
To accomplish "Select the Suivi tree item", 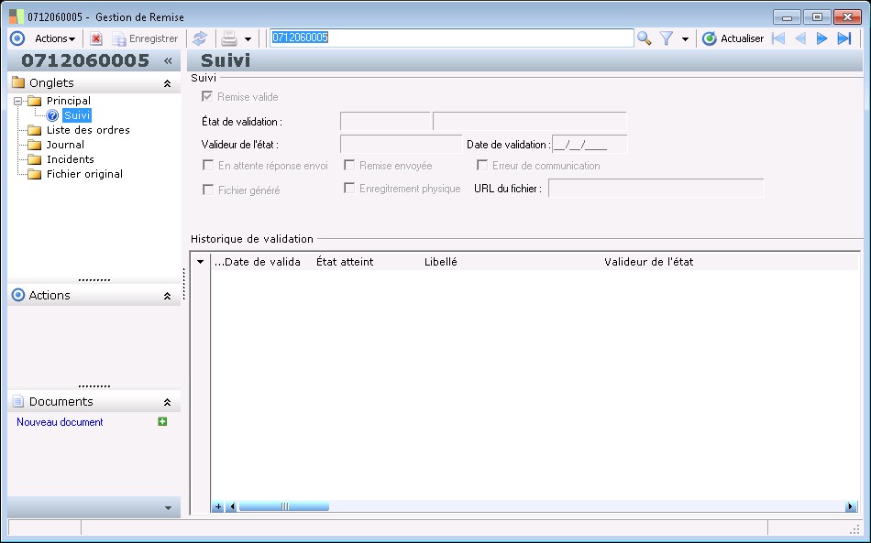I will tap(77, 115).
